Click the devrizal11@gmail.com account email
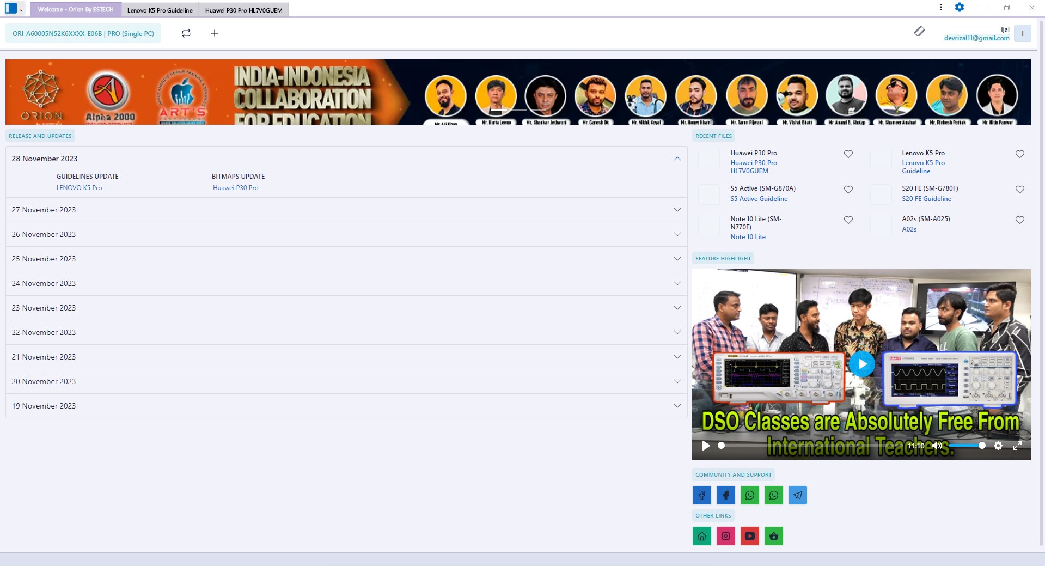 (x=977, y=38)
